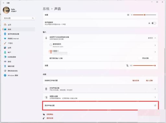Screen dimensions: 166x123
Task: Mute output using the speaker icon beside the volume slider
Action: [x=128, y=15]
